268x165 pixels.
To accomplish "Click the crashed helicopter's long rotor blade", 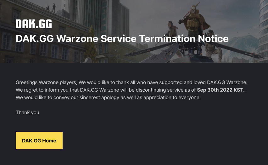I will (x=236, y=50).
